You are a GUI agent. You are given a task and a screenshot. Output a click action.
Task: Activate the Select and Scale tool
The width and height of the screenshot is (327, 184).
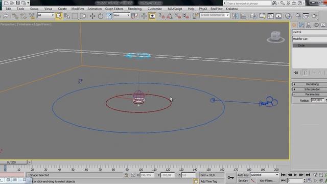coord(109,16)
